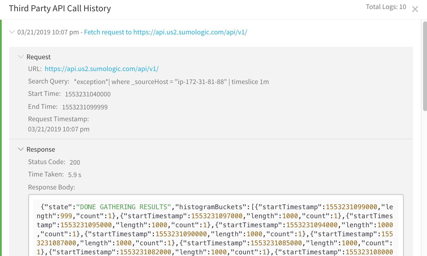Screen dimensions: 427x256
Task: Collapse the Response section chevron
Action: pyautogui.click(x=21, y=149)
